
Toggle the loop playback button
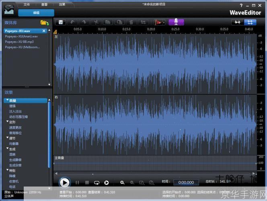click(97, 183)
